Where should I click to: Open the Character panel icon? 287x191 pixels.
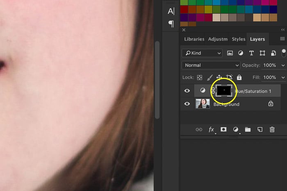(x=171, y=11)
